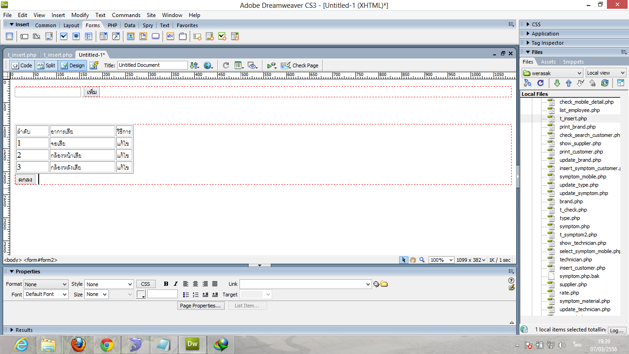Insert a Label from Forms toolbar
This screenshot has height=354, width=629.
tap(170, 36)
